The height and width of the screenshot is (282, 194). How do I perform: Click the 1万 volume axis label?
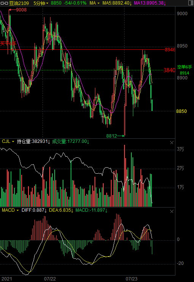click(x=180, y=187)
